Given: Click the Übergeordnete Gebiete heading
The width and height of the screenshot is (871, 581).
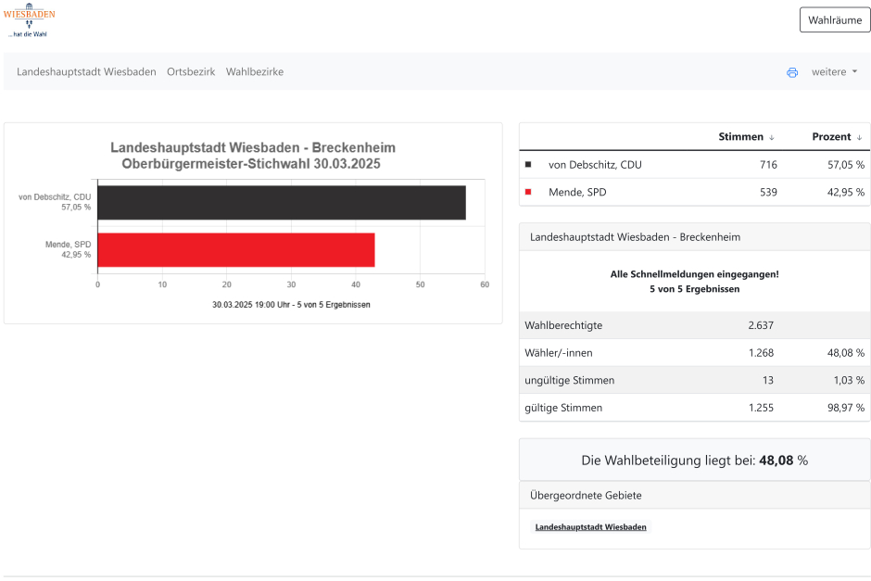Looking at the screenshot, I should point(586,496).
